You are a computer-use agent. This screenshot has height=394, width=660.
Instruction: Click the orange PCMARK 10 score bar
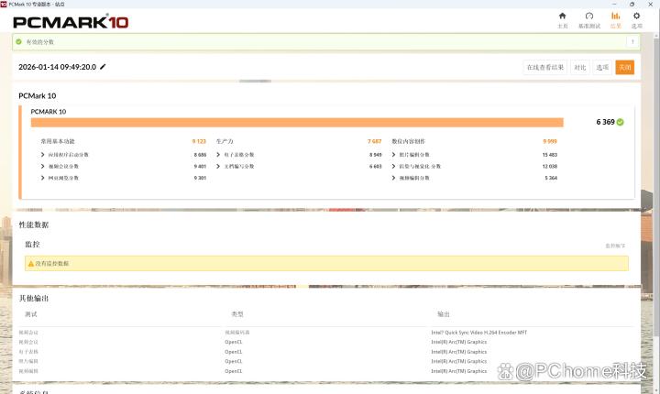pos(297,123)
